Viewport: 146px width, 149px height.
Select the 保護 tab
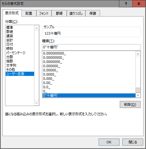tap(93, 13)
